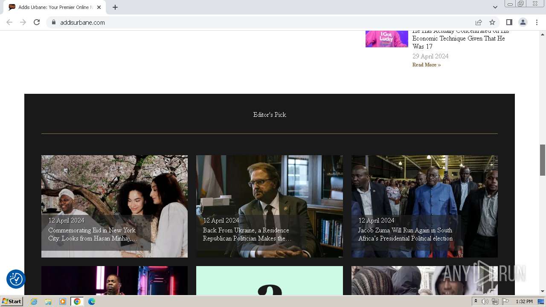Screen dimensions: 546x307
Task: Launch Microsoft Edge from the taskbar
Action: click(92, 301)
